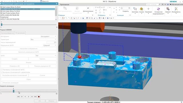Screen dimensions: 183x103
Task: Play the animation in reverse
Action: tap(25, 97)
